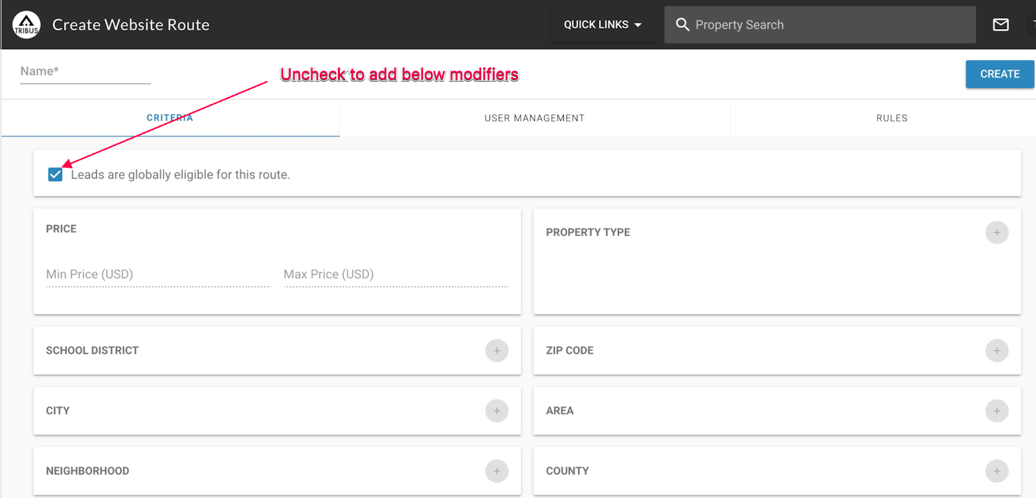
Task: Click the Property Search box
Action: click(x=820, y=25)
